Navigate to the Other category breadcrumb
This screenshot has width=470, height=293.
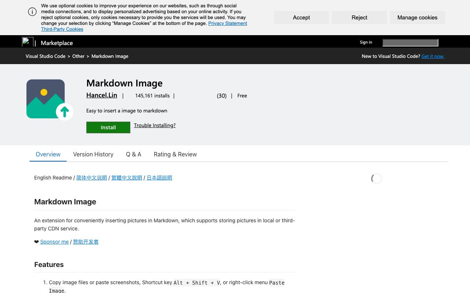click(78, 56)
